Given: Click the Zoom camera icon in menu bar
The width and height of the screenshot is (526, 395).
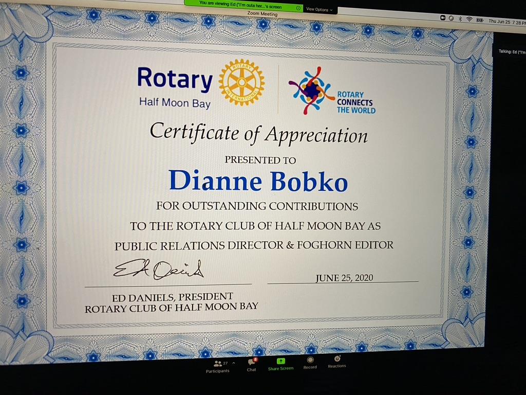Looking at the screenshot, I should click(x=443, y=18).
